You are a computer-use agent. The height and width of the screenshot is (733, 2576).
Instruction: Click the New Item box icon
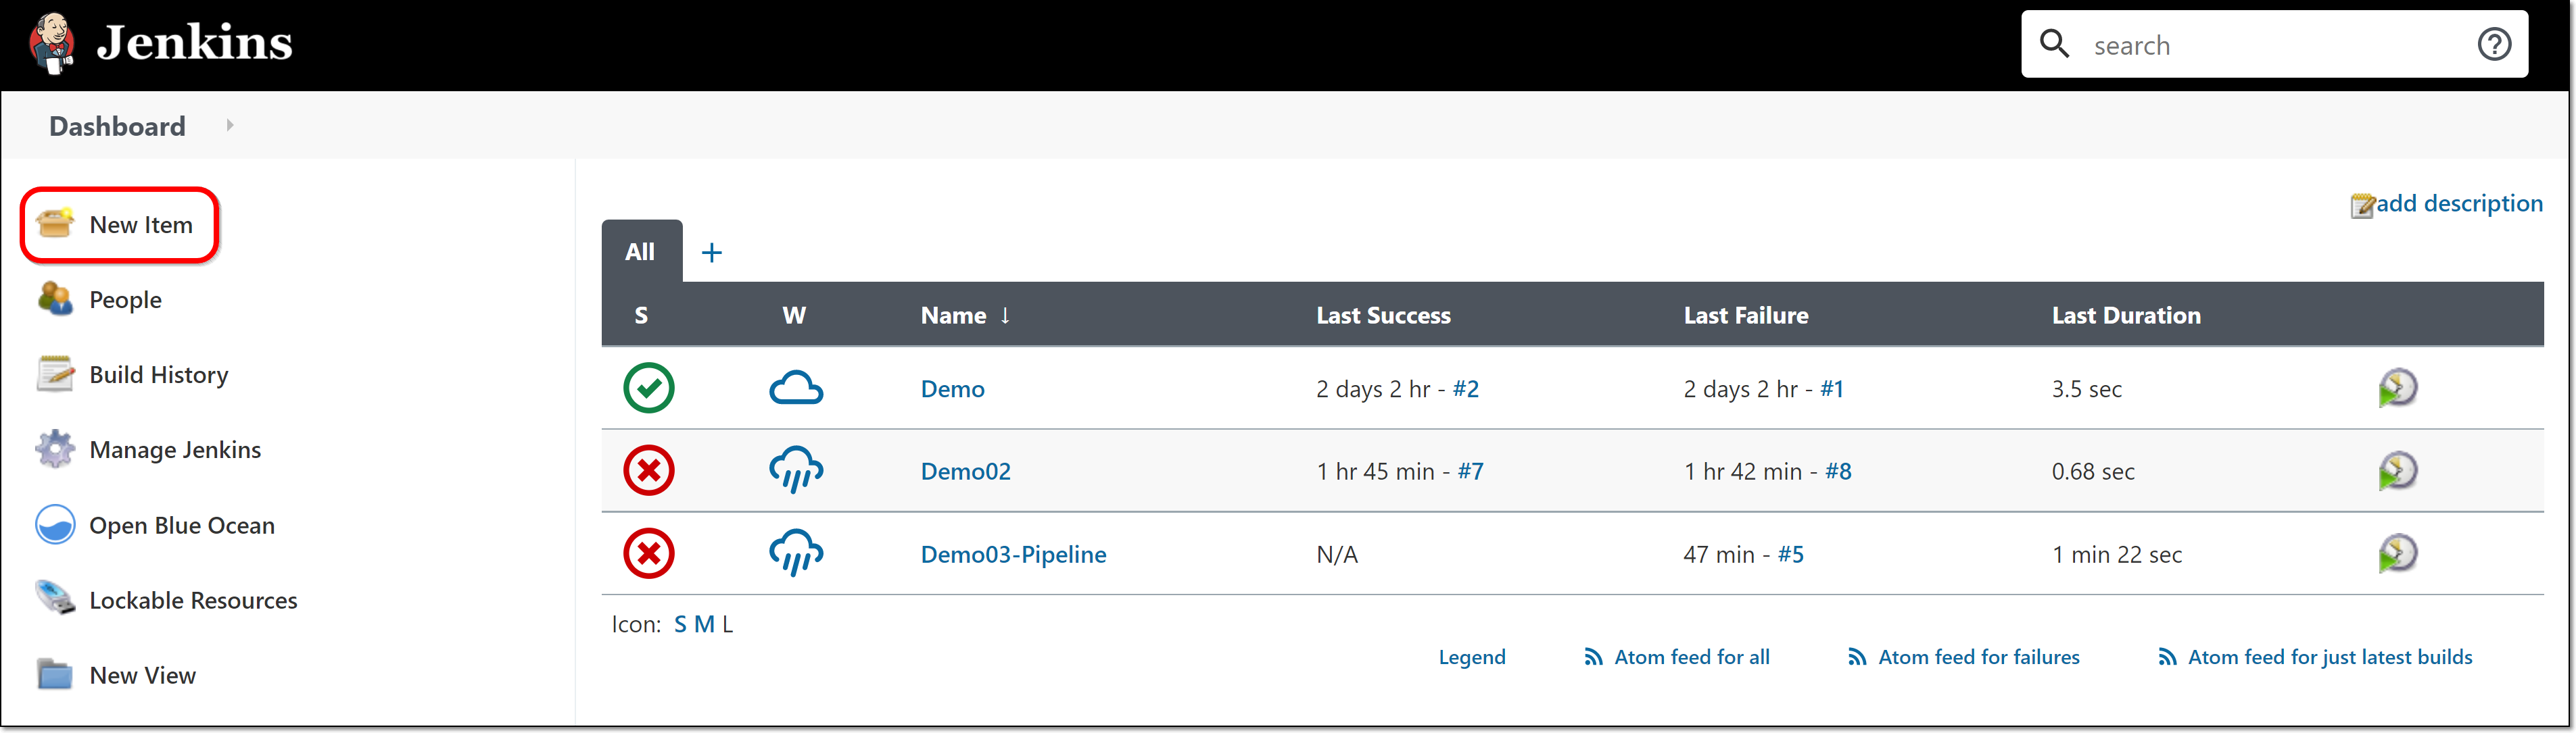click(x=55, y=224)
